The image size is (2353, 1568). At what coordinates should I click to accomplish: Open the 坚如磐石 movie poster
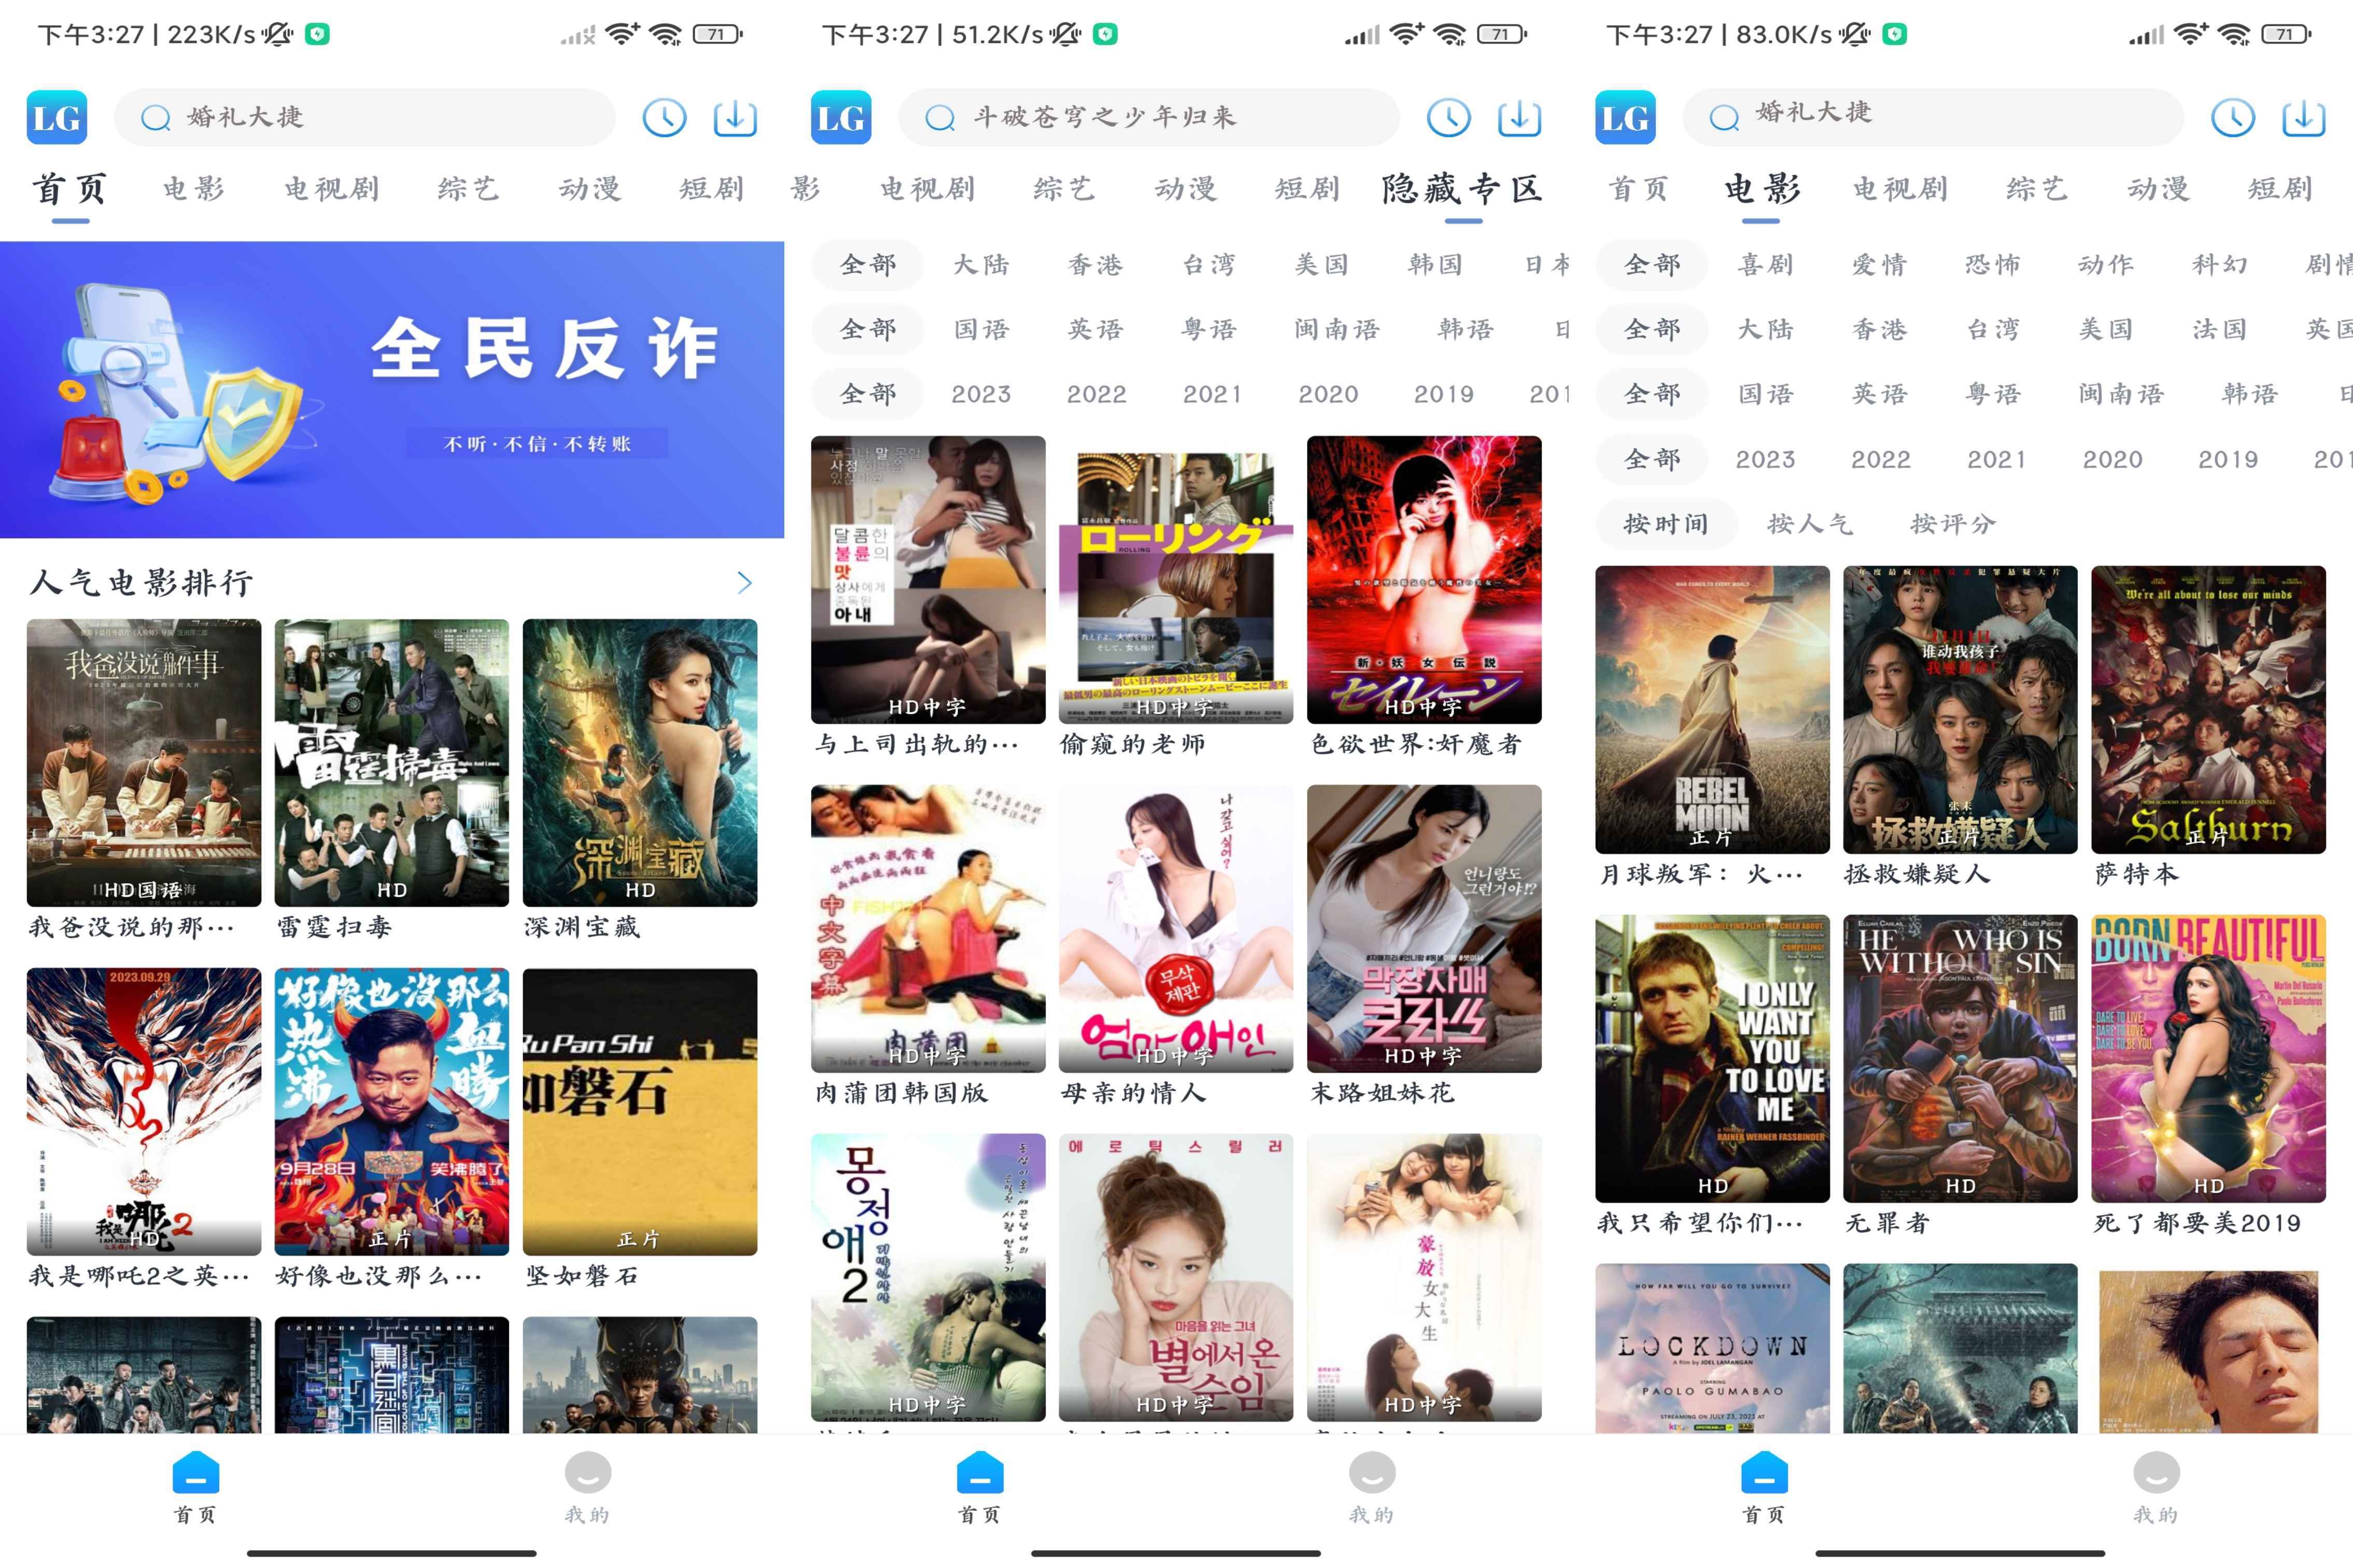640,1112
